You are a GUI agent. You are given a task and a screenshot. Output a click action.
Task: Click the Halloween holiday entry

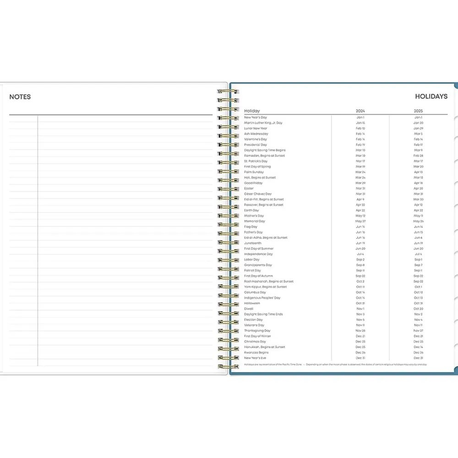click(252, 303)
